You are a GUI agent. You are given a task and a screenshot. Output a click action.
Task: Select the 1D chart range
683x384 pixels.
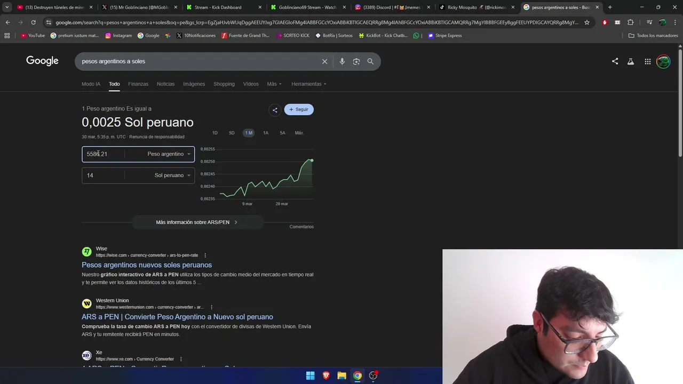pyautogui.click(x=215, y=133)
